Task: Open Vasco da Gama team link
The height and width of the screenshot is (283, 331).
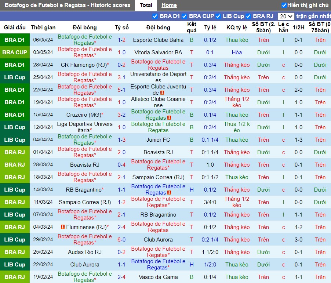Action: tap(158, 277)
